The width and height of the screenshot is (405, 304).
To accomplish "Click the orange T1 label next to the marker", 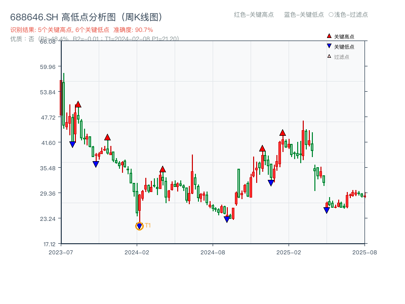I will (148, 224).
